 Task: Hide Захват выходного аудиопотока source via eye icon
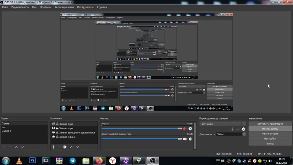[53, 133]
